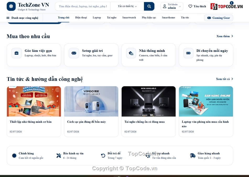
Task: Go to the Trang chủ tab
Action: [63, 18]
